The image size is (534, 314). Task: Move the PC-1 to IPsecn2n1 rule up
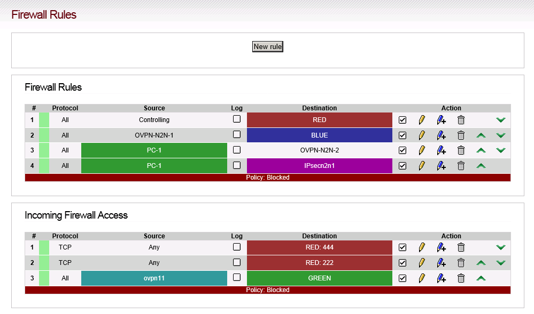pos(481,166)
